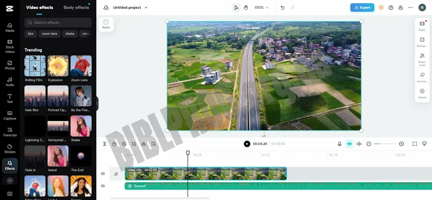The height and width of the screenshot is (200, 432).
Task: Zoom out the timeline
Action: tap(369, 144)
